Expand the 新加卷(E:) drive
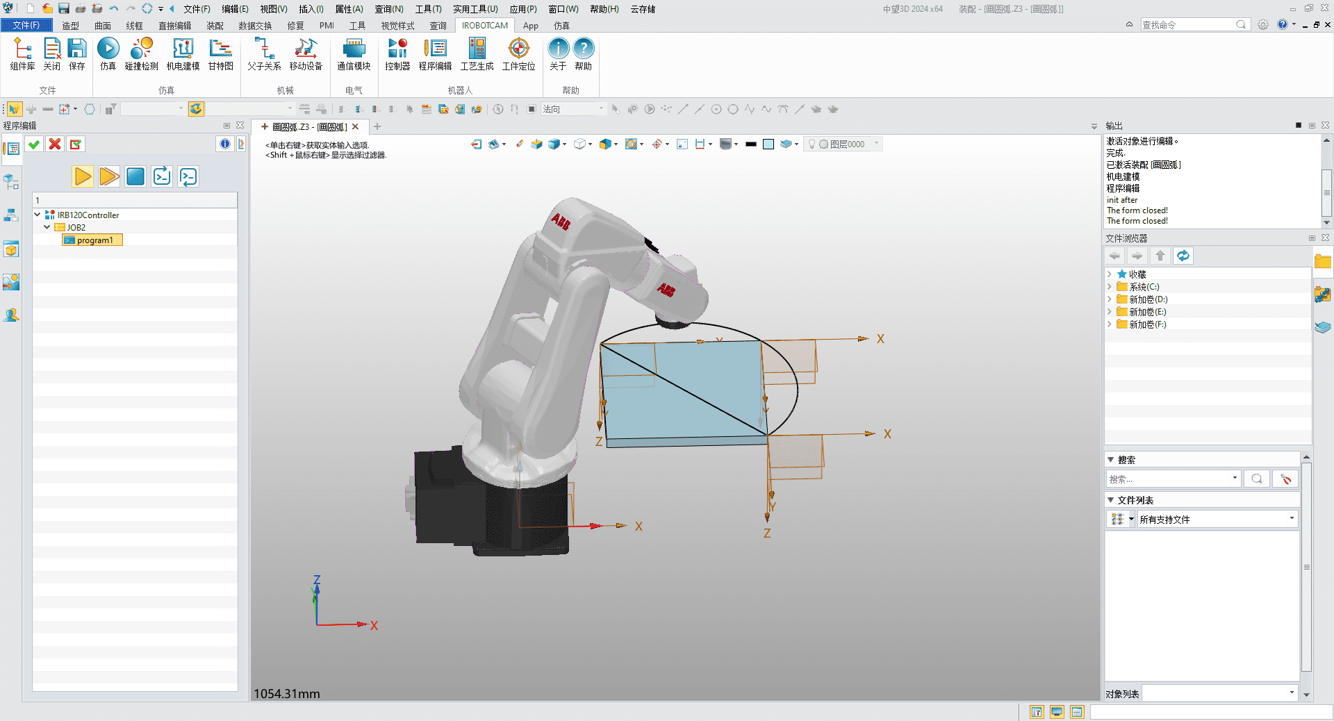The image size is (1334, 721). (1110, 312)
